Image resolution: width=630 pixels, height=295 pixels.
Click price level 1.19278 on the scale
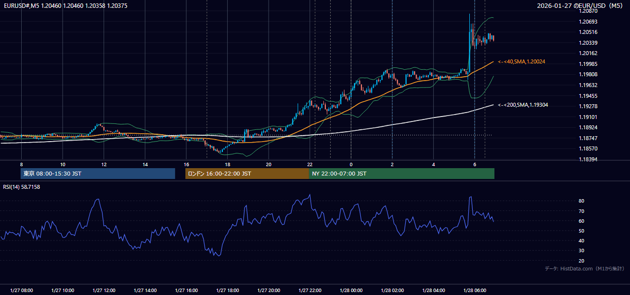coord(589,106)
